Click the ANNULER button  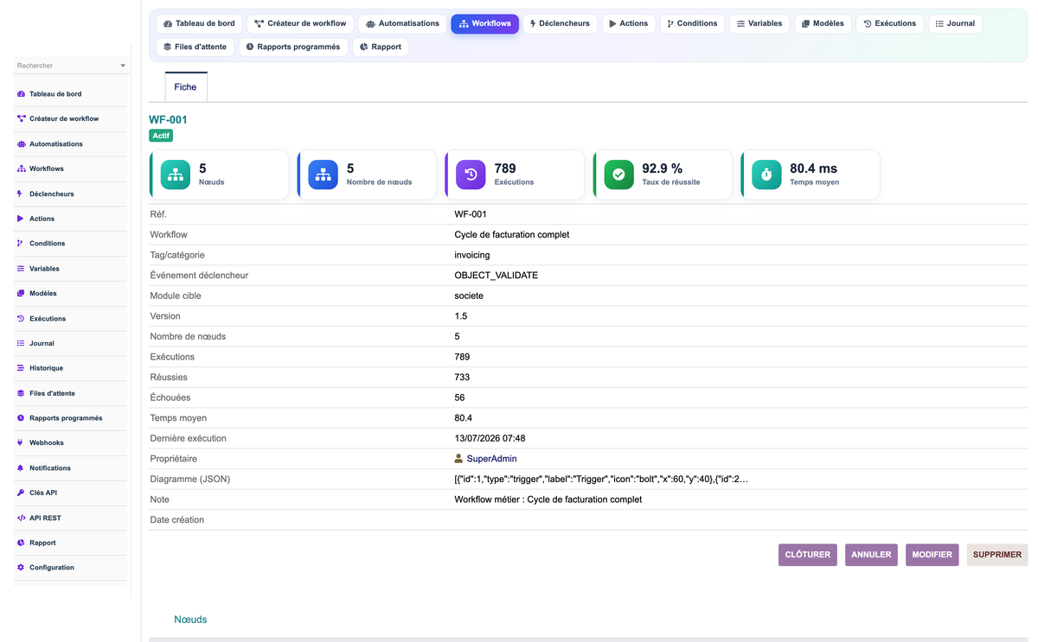871,555
